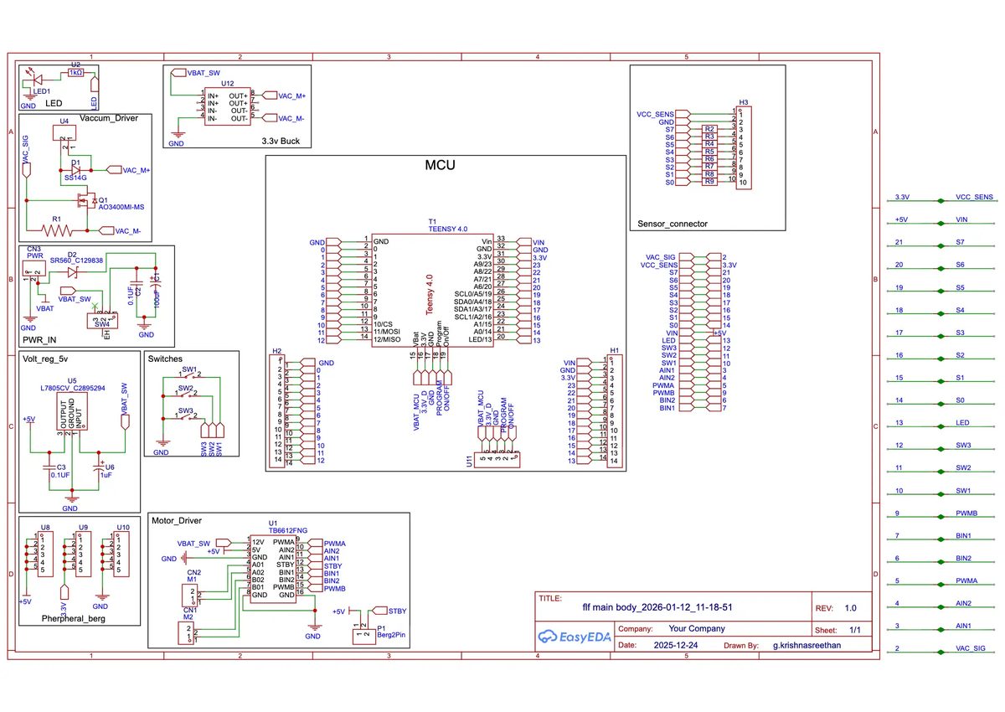Select the U10 peripheral header

[122, 555]
